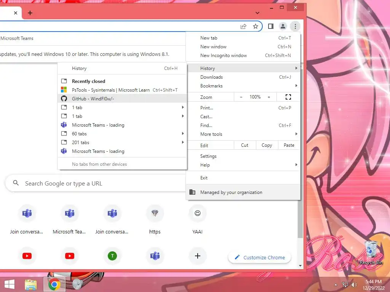Expand the Bookmarks submenu

tap(243, 86)
